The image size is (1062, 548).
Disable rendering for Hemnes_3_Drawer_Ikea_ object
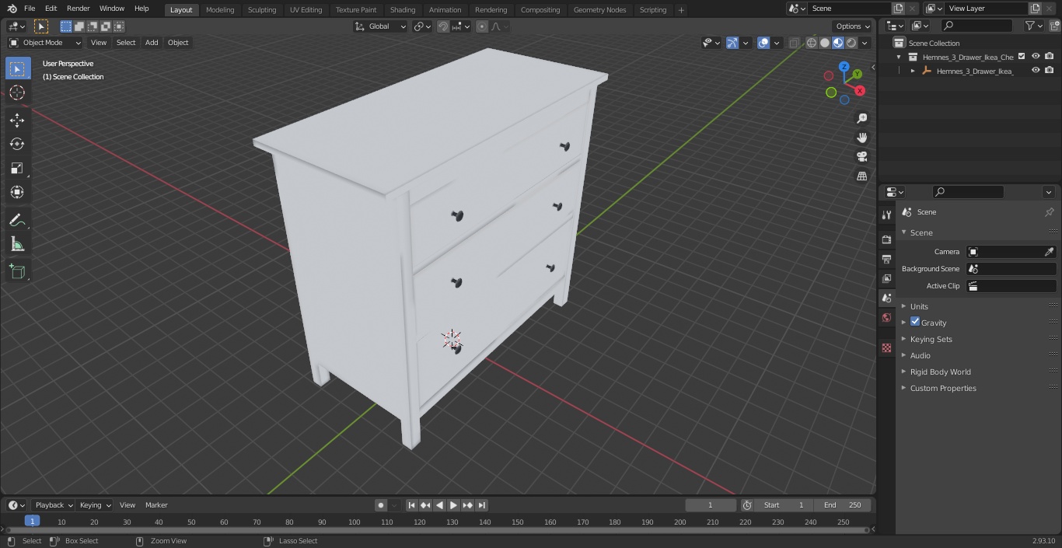[x=1050, y=71]
